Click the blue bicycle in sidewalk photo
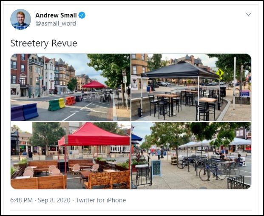The image size is (264, 216). tap(213, 172)
